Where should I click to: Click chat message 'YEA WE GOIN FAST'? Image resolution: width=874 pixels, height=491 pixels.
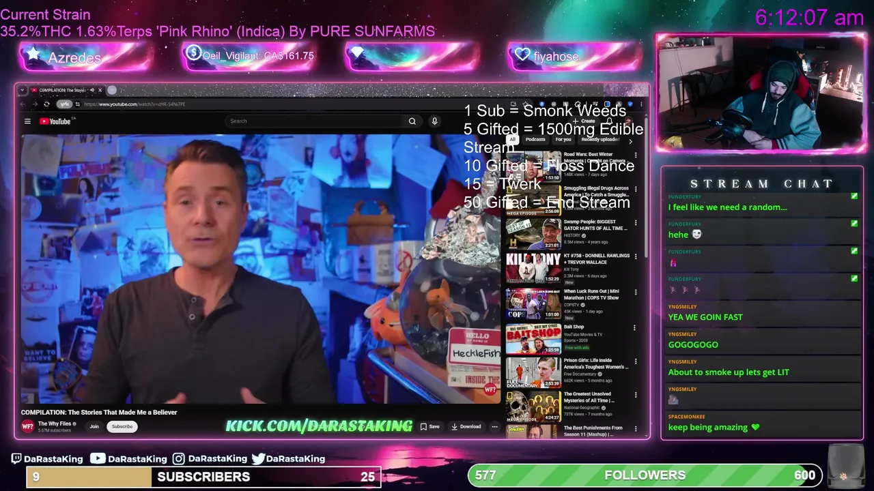(705, 317)
